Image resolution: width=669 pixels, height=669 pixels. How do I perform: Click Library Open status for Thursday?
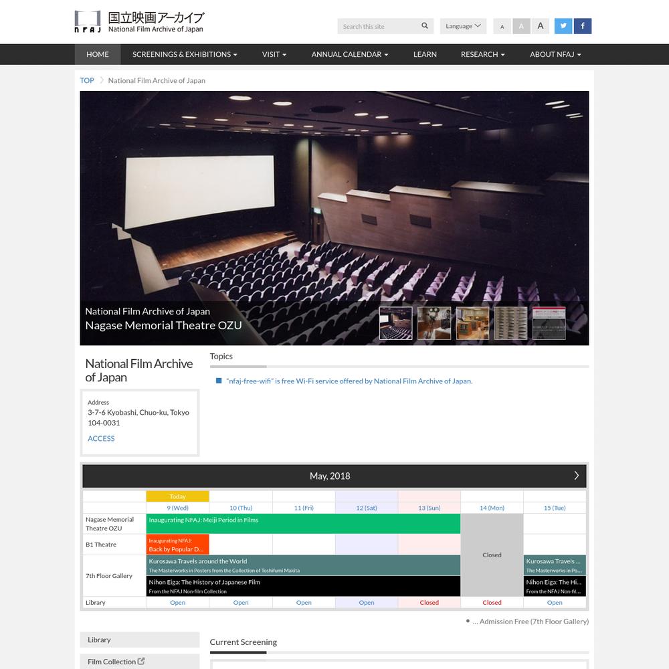point(241,603)
